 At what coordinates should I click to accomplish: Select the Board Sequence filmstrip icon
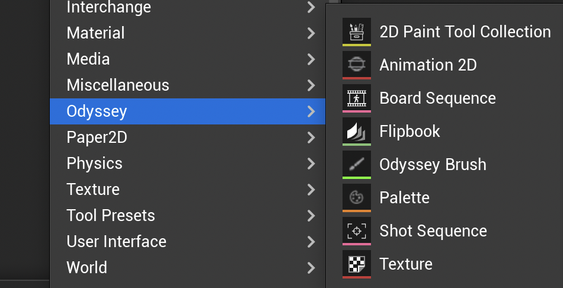pyautogui.click(x=357, y=98)
